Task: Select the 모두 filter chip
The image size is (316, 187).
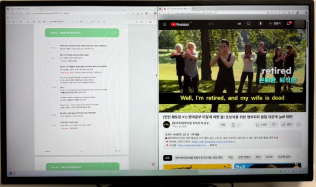Action: click(x=167, y=158)
